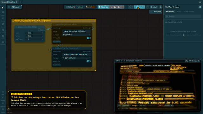Click the A- font size button

(119, 109)
